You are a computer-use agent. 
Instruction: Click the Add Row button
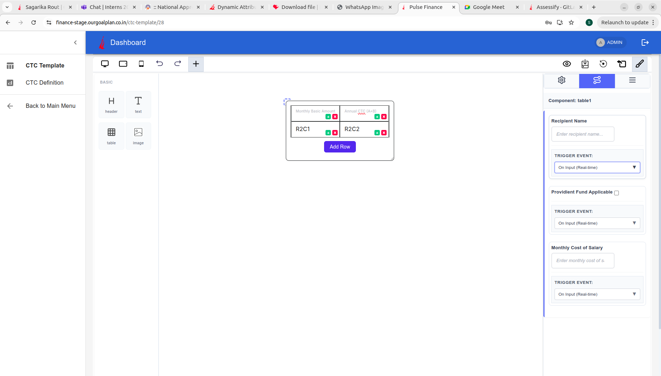pyautogui.click(x=340, y=146)
